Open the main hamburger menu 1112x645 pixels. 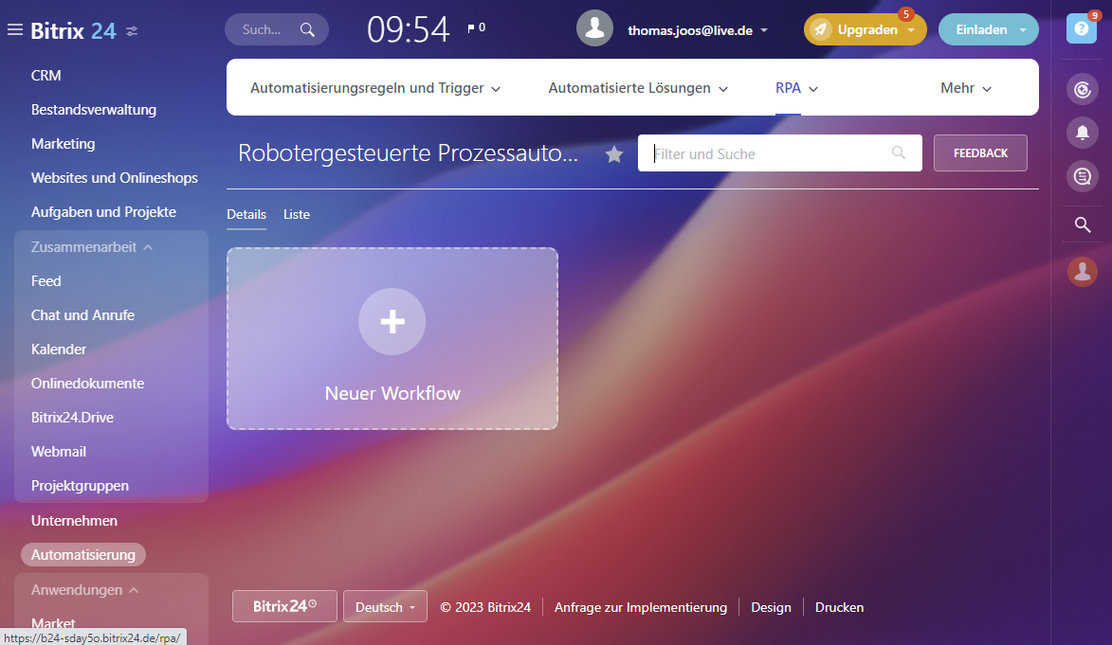tap(14, 28)
